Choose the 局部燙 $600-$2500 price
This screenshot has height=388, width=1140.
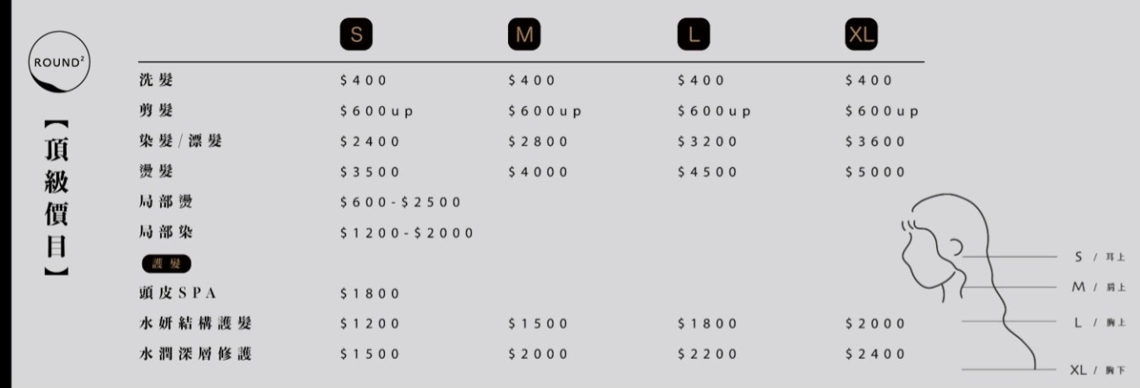click(401, 203)
